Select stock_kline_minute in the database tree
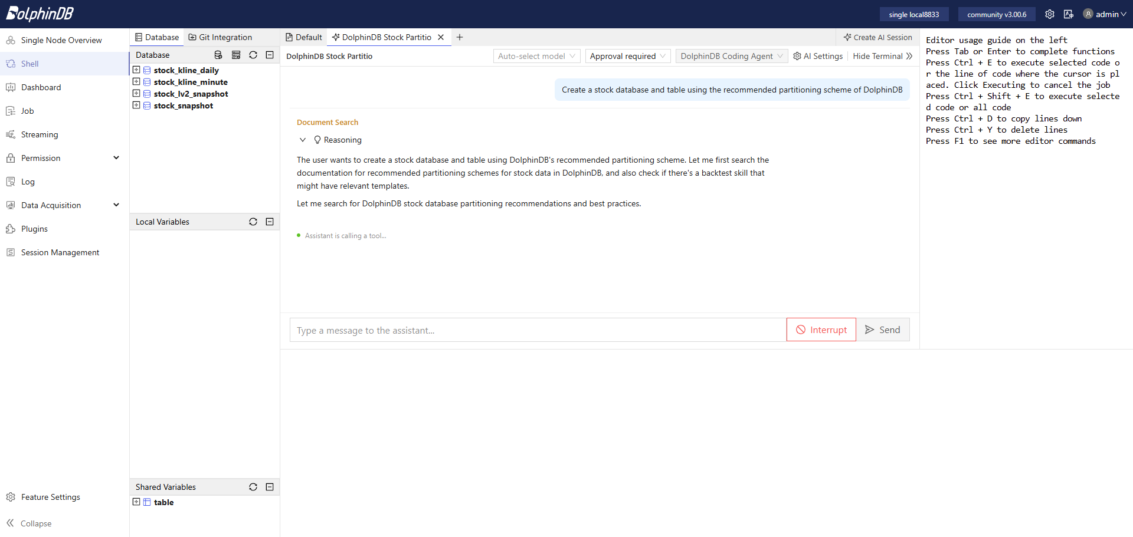Viewport: 1133px width, 537px height. tap(191, 82)
